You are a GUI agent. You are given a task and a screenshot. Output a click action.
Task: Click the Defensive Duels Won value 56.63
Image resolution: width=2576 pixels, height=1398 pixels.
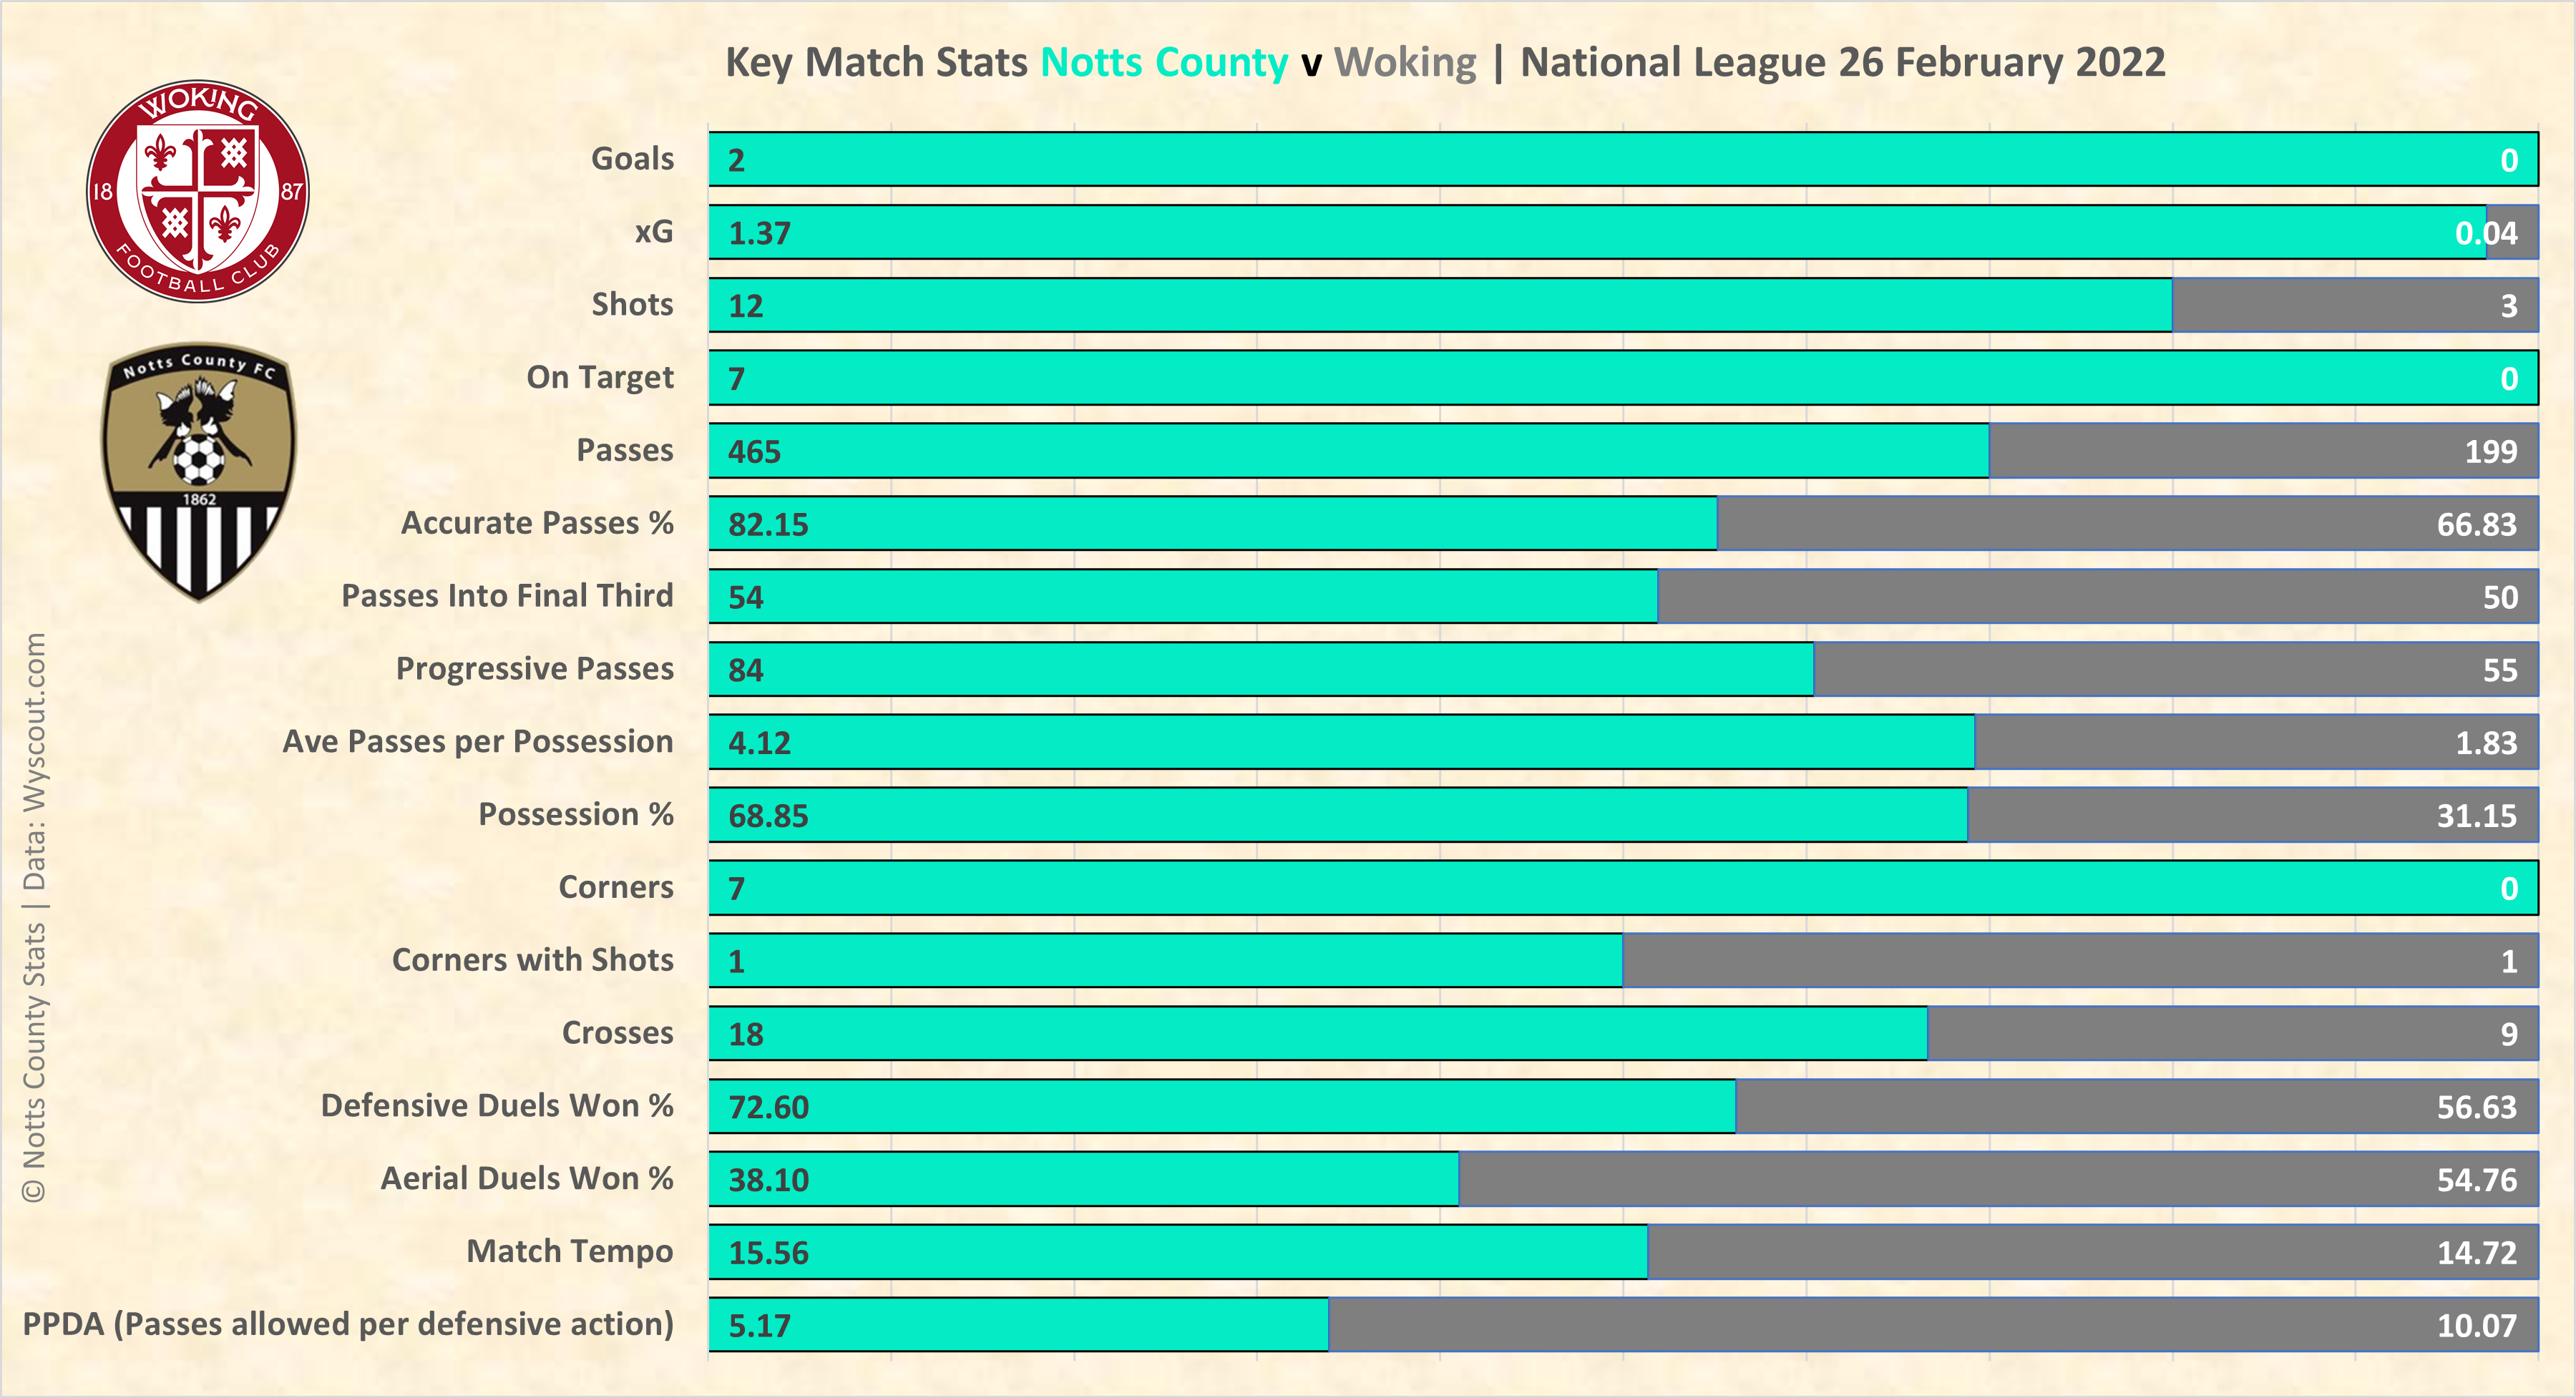coord(2476,1107)
